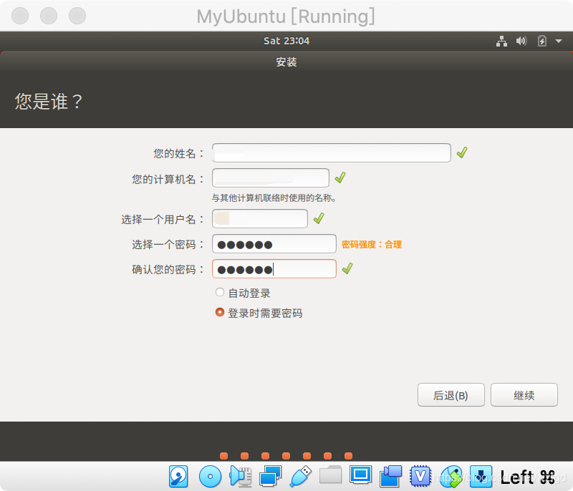The height and width of the screenshot is (491, 573).
Task: Click the 您是谁？ page heading
Action: (48, 102)
